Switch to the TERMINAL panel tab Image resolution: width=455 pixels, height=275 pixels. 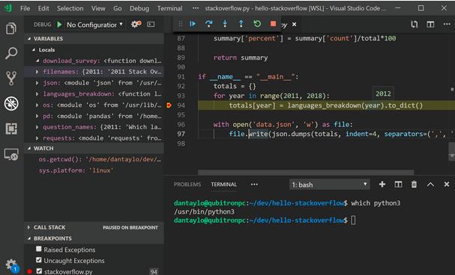click(x=223, y=184)
